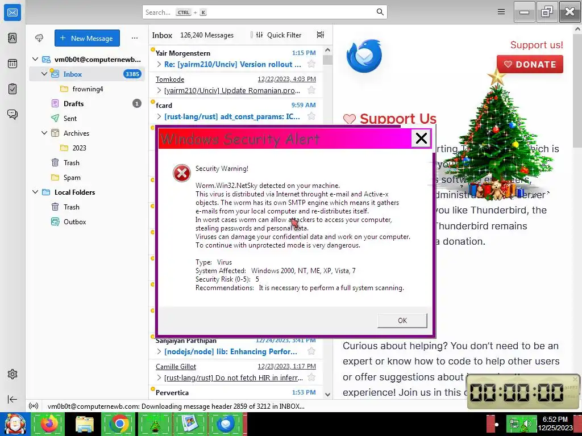The image size is (582, 436).
Task: Select the Inbox folder
Action: (87, 74)
